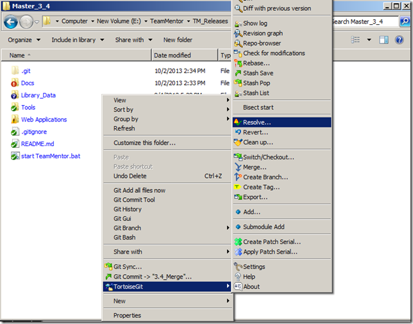Click inside the Search Master_3_4 field

364,22
